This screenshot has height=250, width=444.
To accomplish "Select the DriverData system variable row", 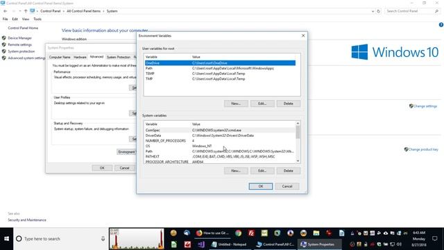I will 220,135.
